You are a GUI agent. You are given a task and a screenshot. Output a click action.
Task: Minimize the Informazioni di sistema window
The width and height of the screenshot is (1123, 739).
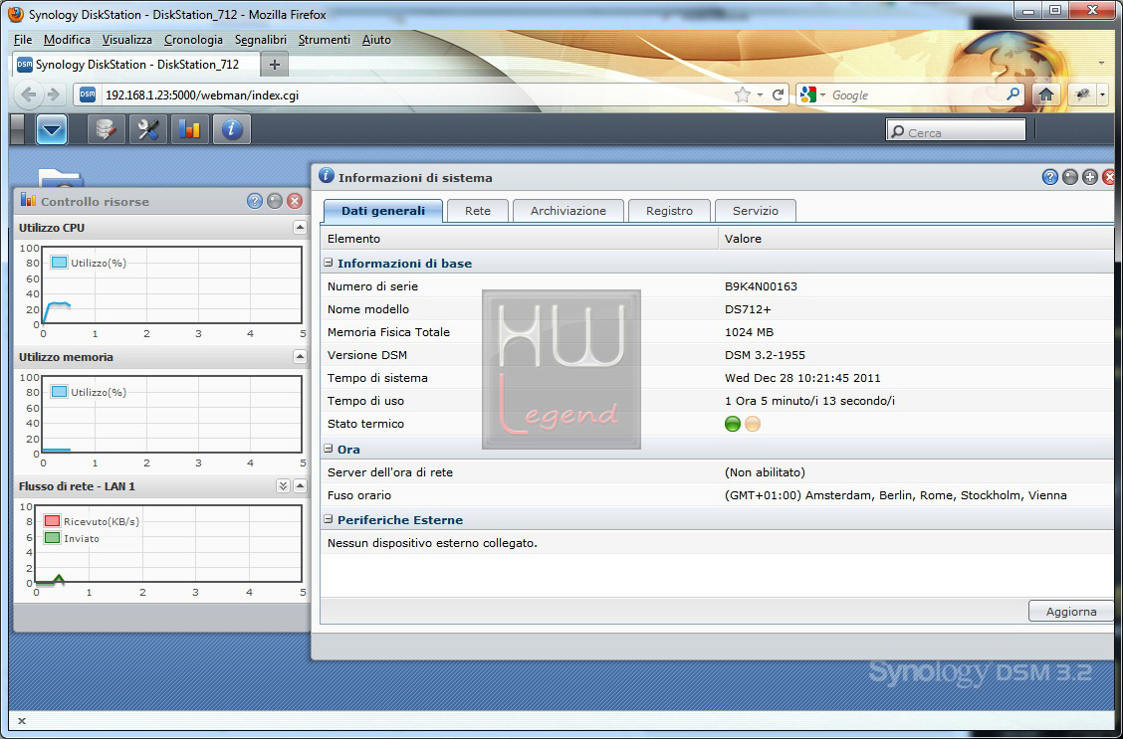1070,177
